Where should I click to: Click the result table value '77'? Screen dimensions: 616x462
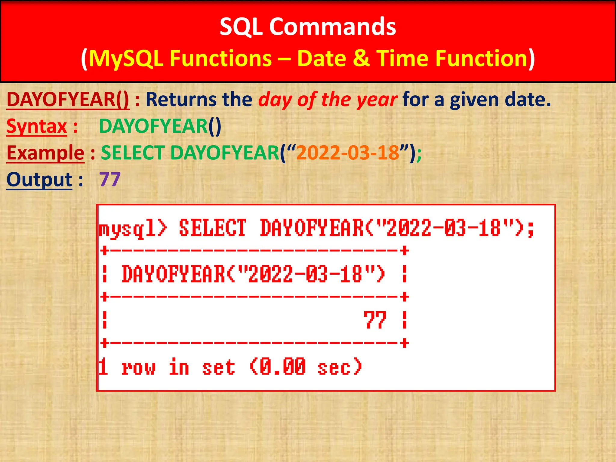click(375, 320)
